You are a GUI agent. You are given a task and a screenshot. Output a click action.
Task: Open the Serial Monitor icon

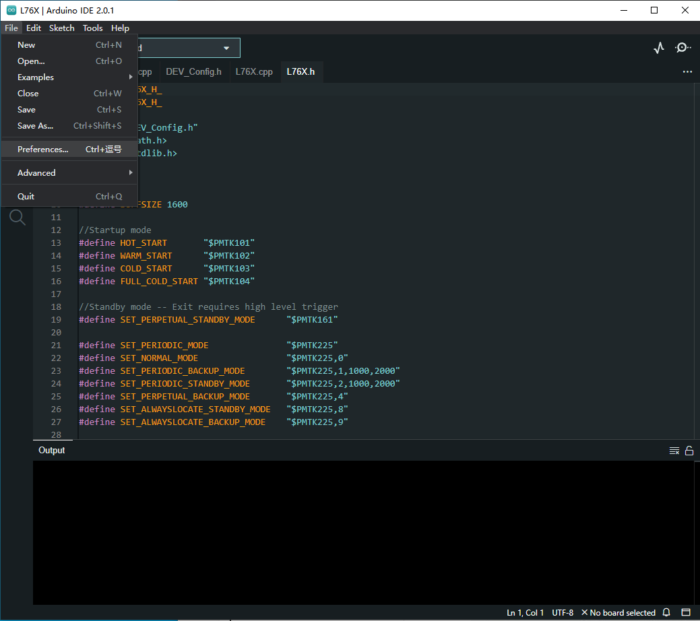[x=682, y=48]
